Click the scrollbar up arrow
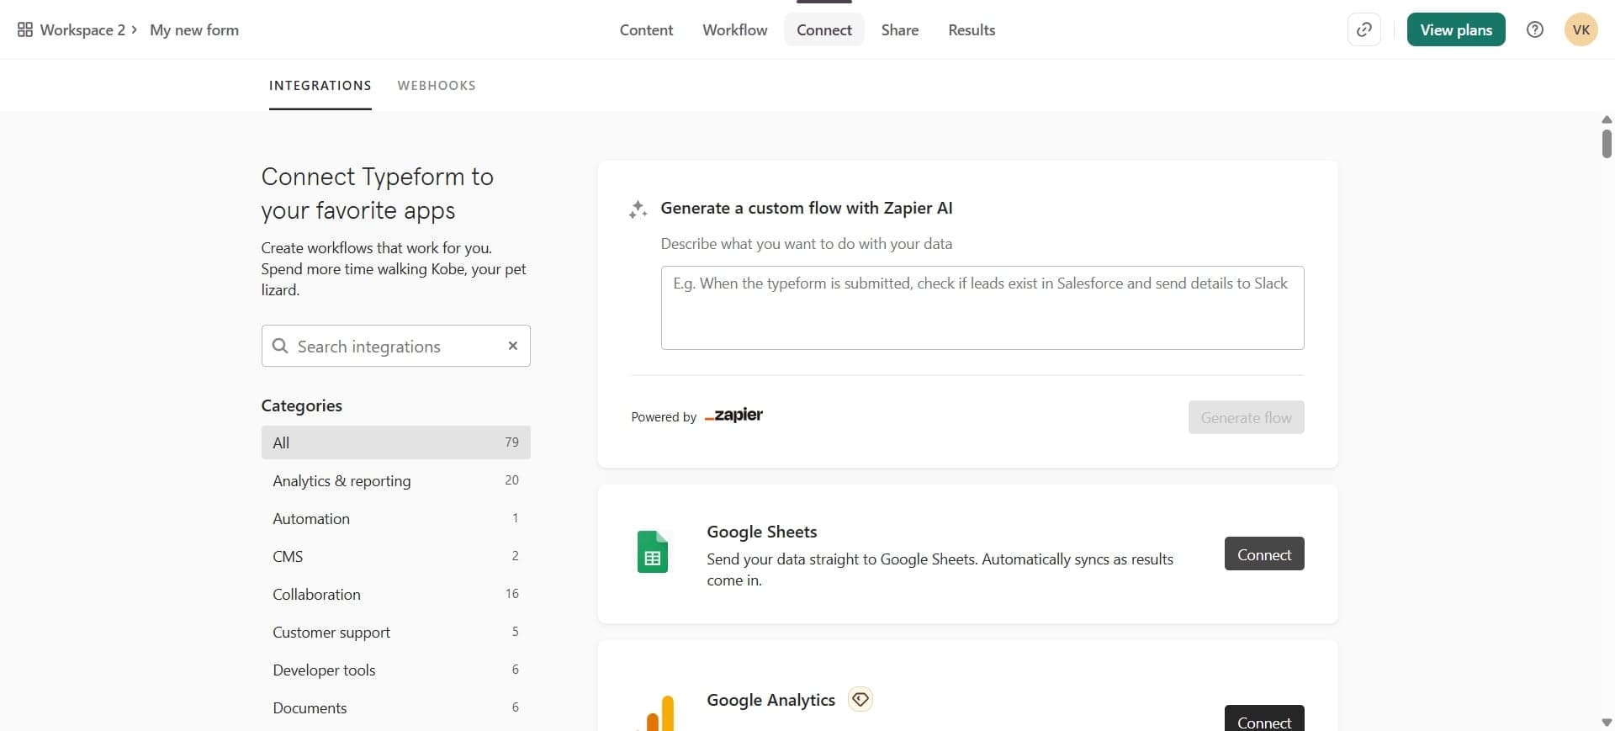The width and height of the screenshot is (1615, 731). point(1607,119)
